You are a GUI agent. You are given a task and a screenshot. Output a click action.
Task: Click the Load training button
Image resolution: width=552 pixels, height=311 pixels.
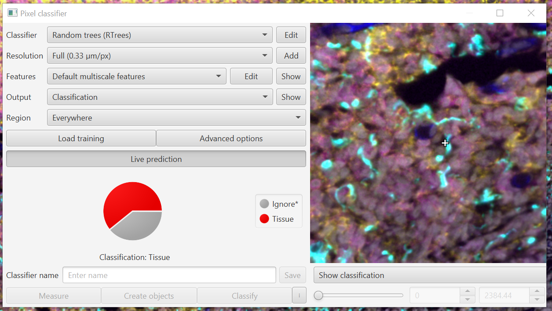(x=81, y=139)
